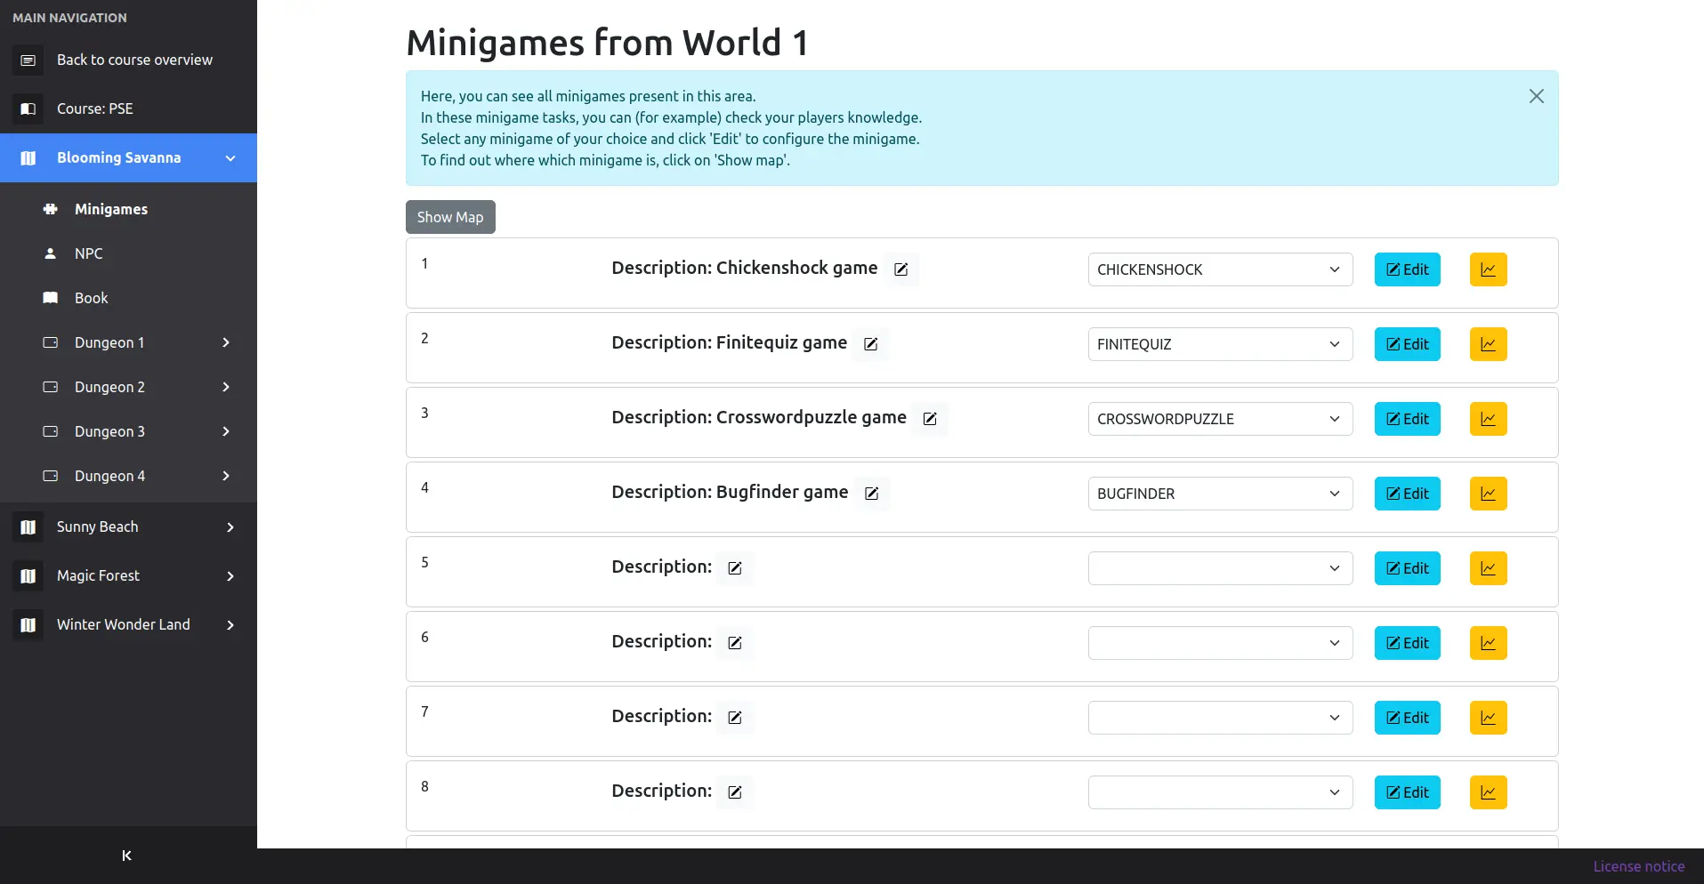Open the CHICKENSHOCK game type dropdown
1704x884 pixels.
click(1220, 269)
